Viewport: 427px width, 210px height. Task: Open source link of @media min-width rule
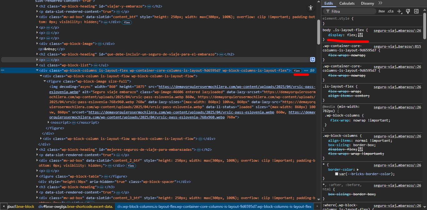pyautogui.click(x=397, y=107)
